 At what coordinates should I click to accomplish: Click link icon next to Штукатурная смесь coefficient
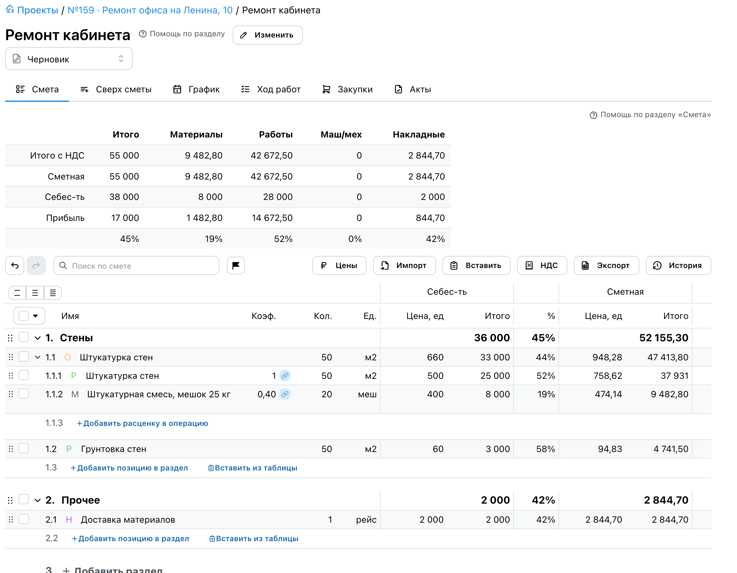point(285,394)
